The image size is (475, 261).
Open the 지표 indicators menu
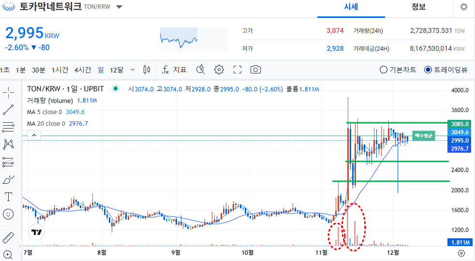tap(174, 70)
